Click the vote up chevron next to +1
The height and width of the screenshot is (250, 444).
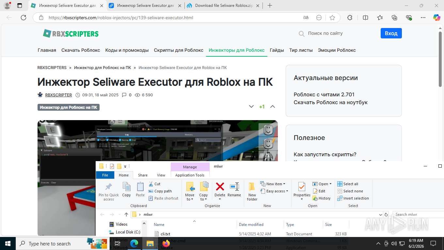pyautogui.click(x=273, y=106)
